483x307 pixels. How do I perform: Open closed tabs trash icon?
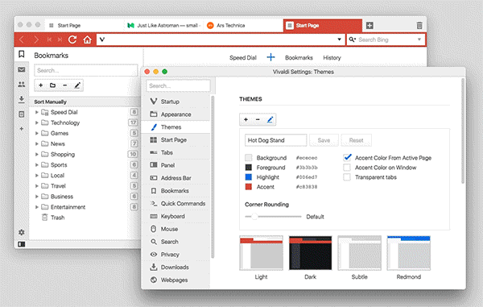pyautogui.click(x=419, y=25)
